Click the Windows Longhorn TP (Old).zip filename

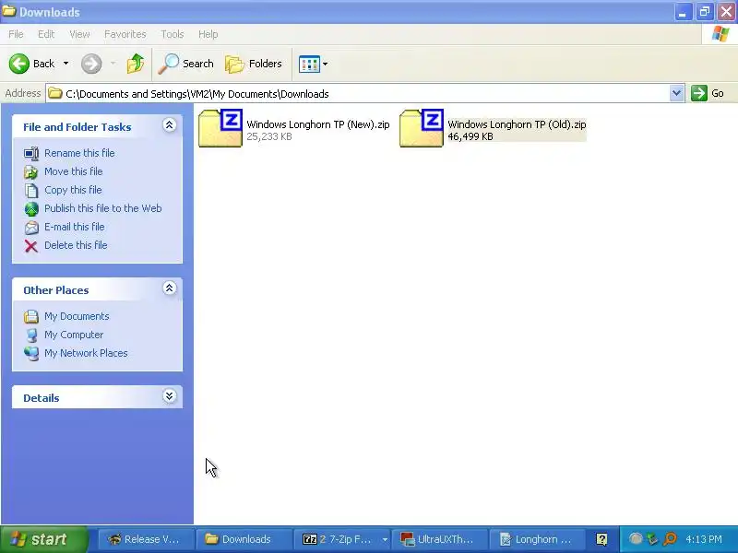517,124
